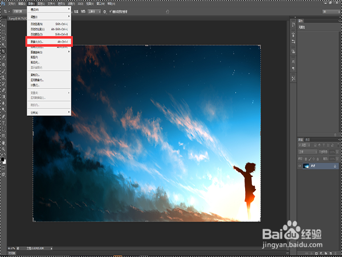Screen dimensions: 342x257
Task: Select the Pen tool
Action: 3,117
